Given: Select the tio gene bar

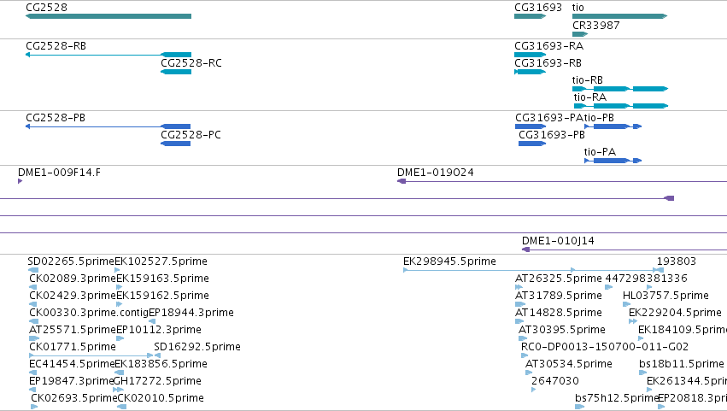Looking at the screenshot, I should [620, 16].
